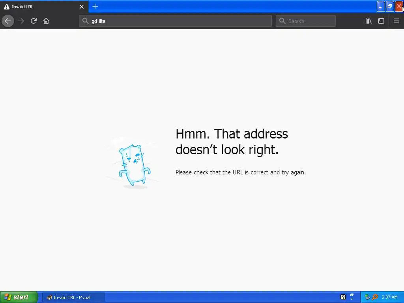The height and width of the screenshot is (303, 404).
Task: Go back using the back arrow
Action: click(x=8, y=21)
